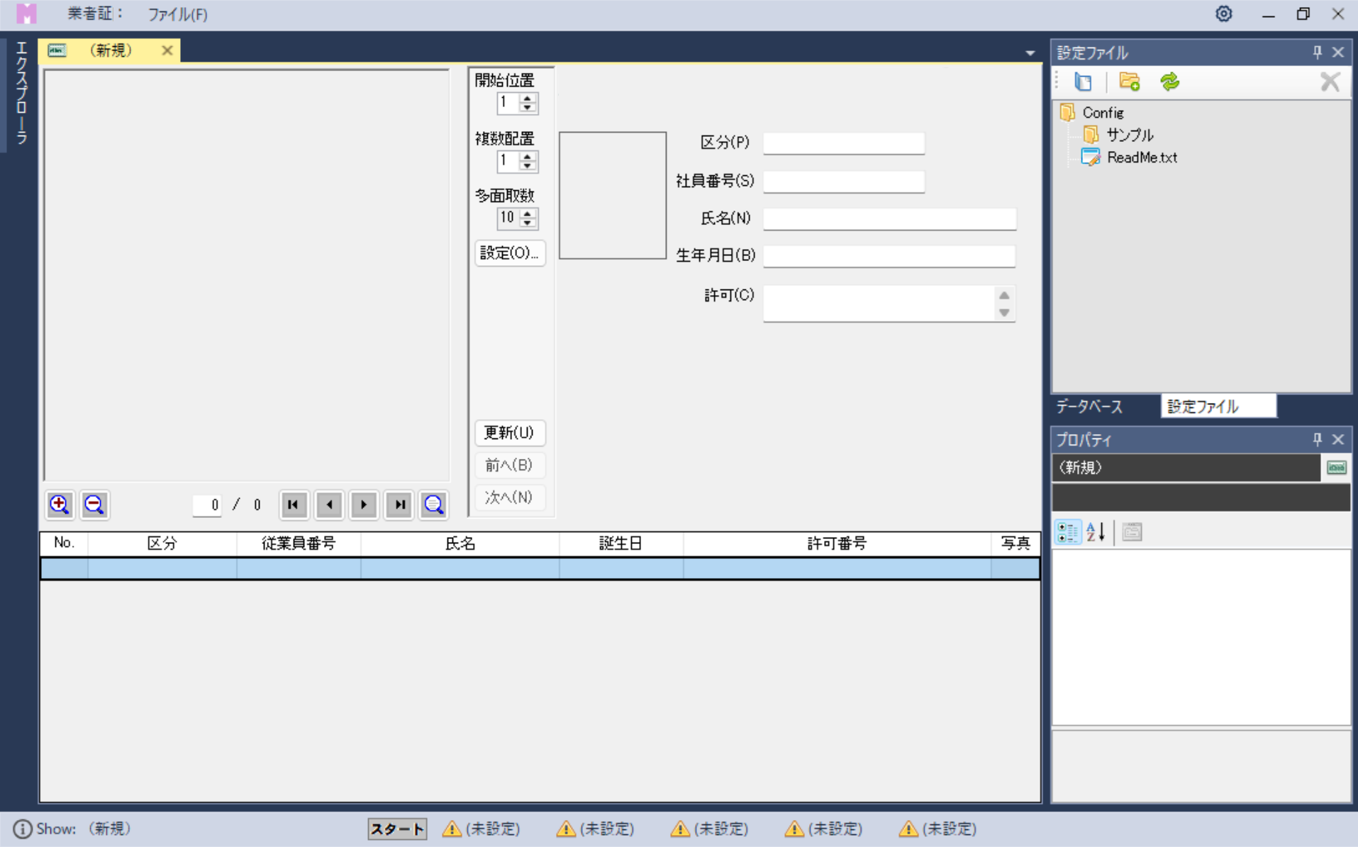Screen dimensions: 1358x847
Task: Click the second (未設定) warning in status bar
Action: pyautogui.click(x=596, y=829)
